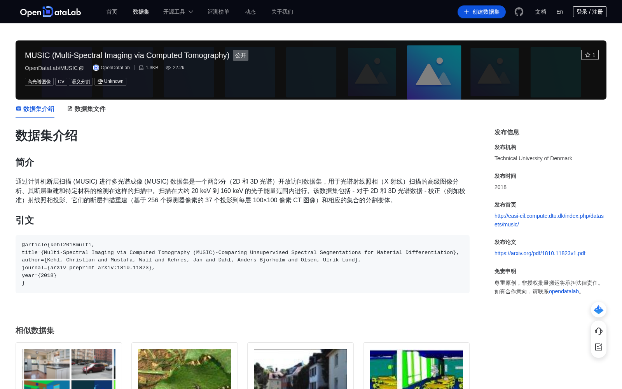Image resolution: width=622 pixels, height=389 pixels.
Task: Expand the 开源工具 dropdown menu
Action: click(178, 12)
